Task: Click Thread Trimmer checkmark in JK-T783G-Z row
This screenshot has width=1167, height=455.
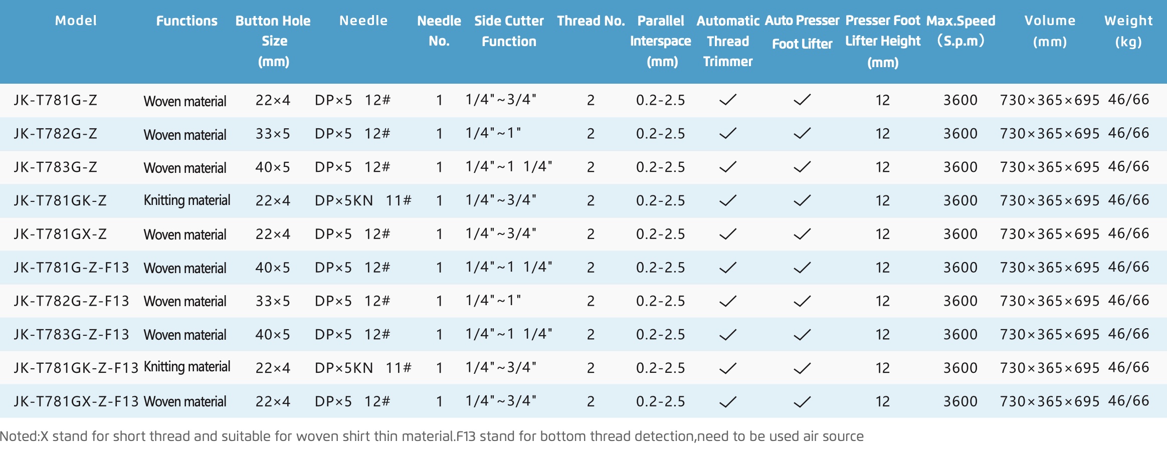Action: 728,167
